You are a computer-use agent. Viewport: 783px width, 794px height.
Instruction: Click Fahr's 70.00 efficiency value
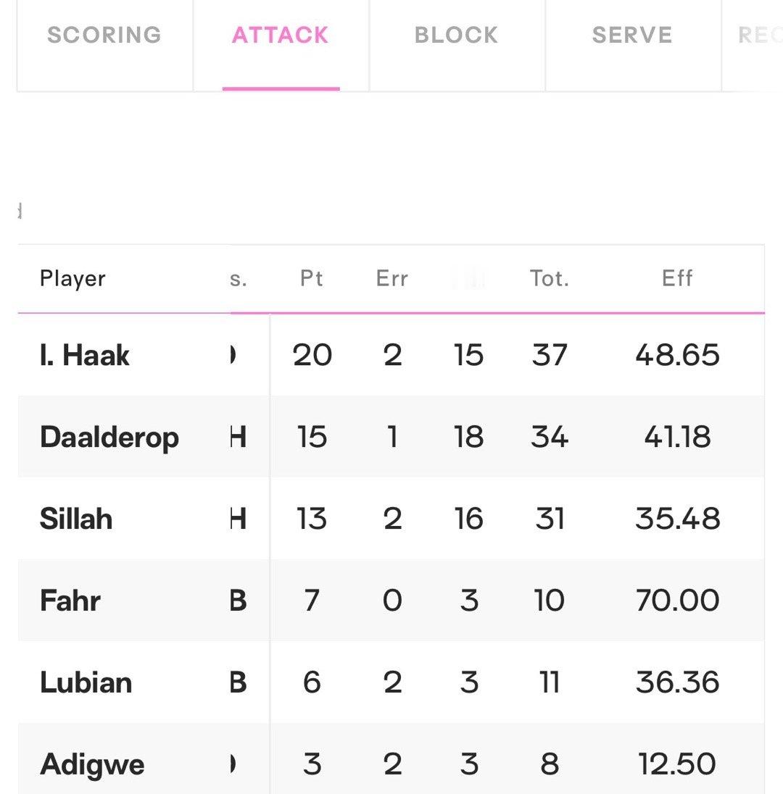[677, 601]
